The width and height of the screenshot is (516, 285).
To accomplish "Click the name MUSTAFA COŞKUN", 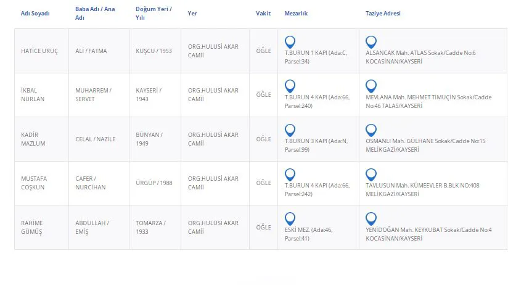I will (x=34, y=183).
